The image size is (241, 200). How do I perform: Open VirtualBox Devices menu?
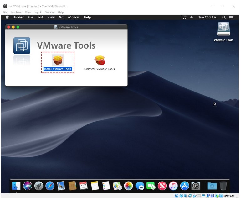click(49, 12)
